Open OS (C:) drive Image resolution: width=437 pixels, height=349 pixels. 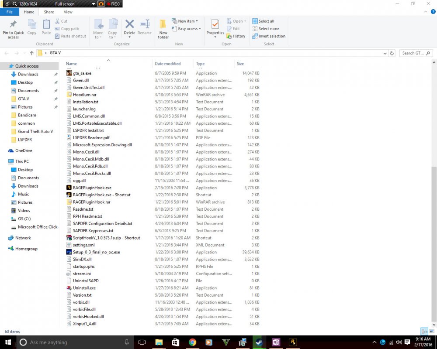(x=24, y=219)
